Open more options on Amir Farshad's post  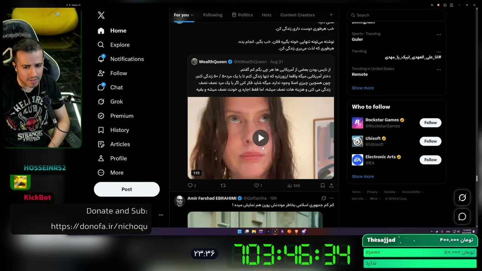[x=331, y=198]
